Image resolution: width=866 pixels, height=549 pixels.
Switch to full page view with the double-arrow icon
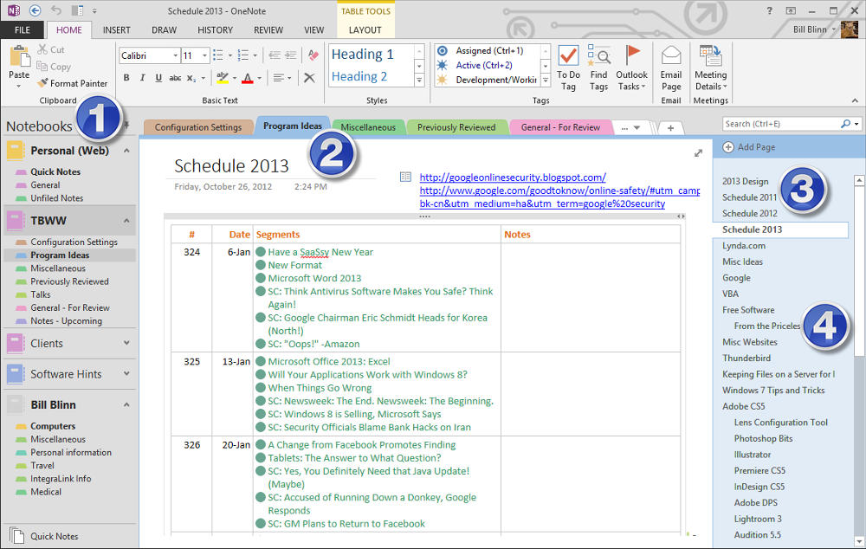click(698, 153)
